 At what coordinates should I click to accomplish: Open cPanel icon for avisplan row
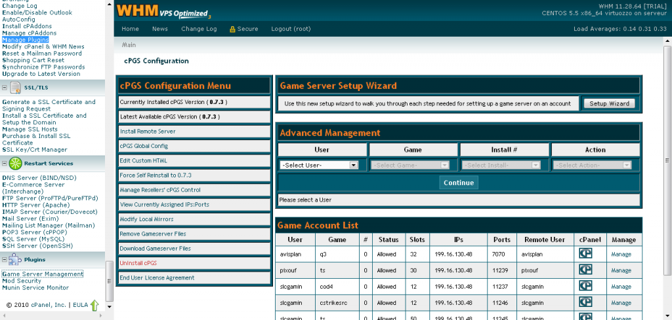click(x=585, y=254)
